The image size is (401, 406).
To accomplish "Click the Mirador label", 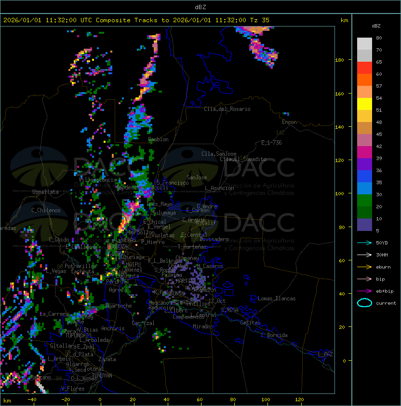I will click(x=203, y=326).
